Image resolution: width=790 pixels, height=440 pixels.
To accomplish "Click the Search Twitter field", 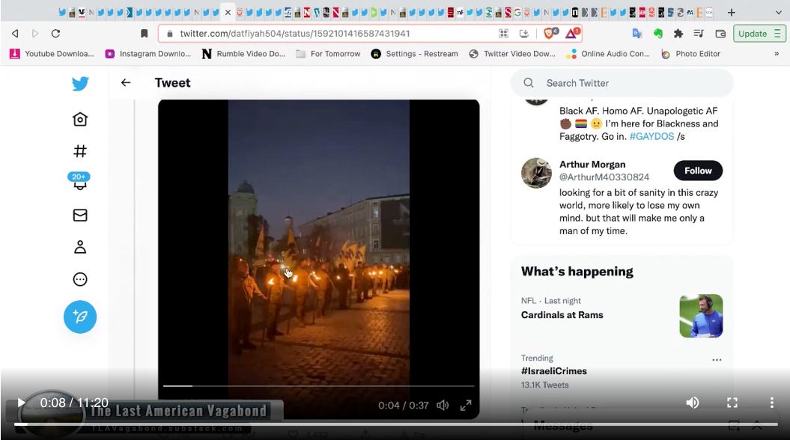I will click(x=622, y=83).
